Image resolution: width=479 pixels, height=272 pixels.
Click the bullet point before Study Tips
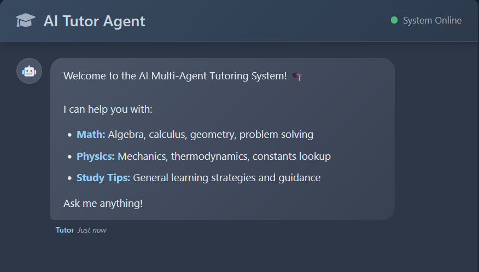[69, 178]
